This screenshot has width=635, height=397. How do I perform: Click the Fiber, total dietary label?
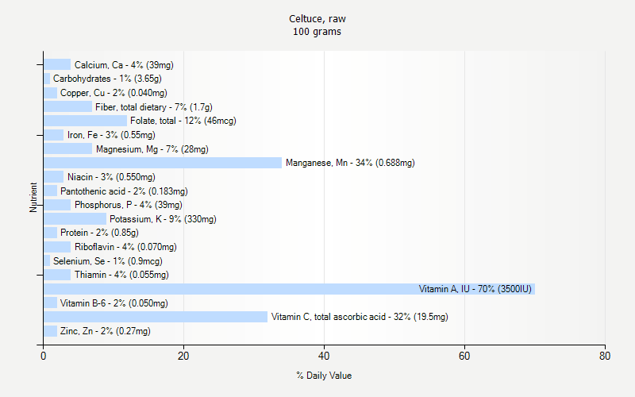(x=153, y=107)
